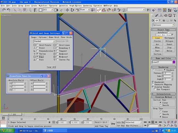Collapse the Object Type rollout
The height and width of the screenshot is (133, 178).
[x=163, y=30]
